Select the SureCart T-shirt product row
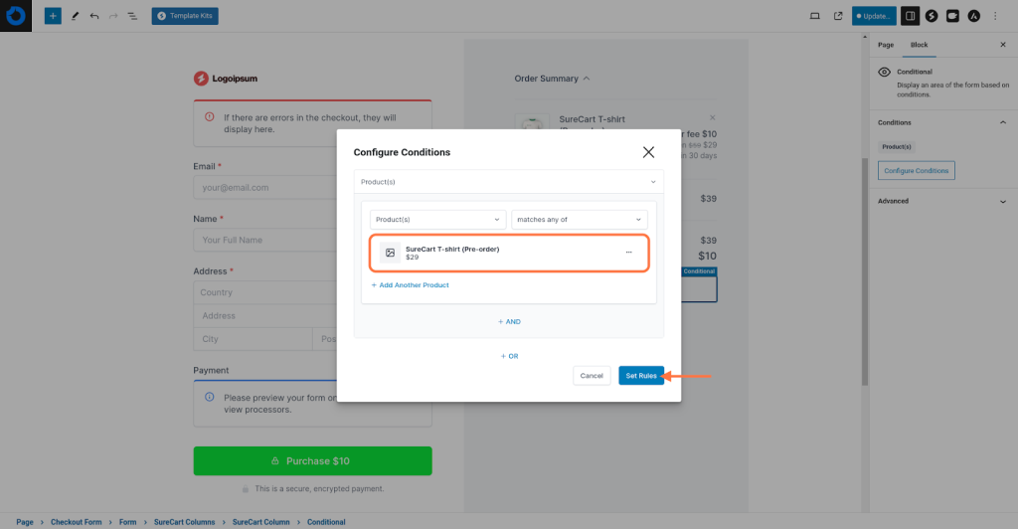The image size is (1018, 529). (497, 253)
